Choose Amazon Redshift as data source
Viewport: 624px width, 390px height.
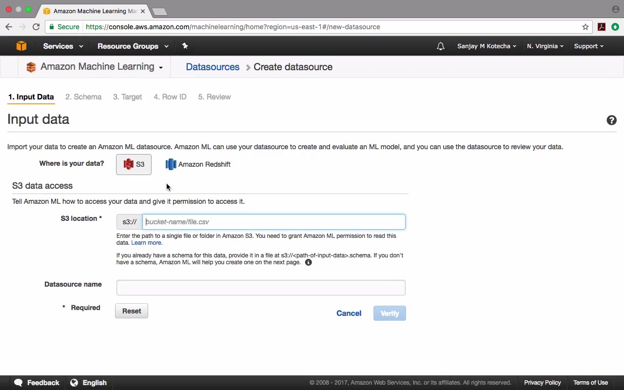[x=198, y=164]
